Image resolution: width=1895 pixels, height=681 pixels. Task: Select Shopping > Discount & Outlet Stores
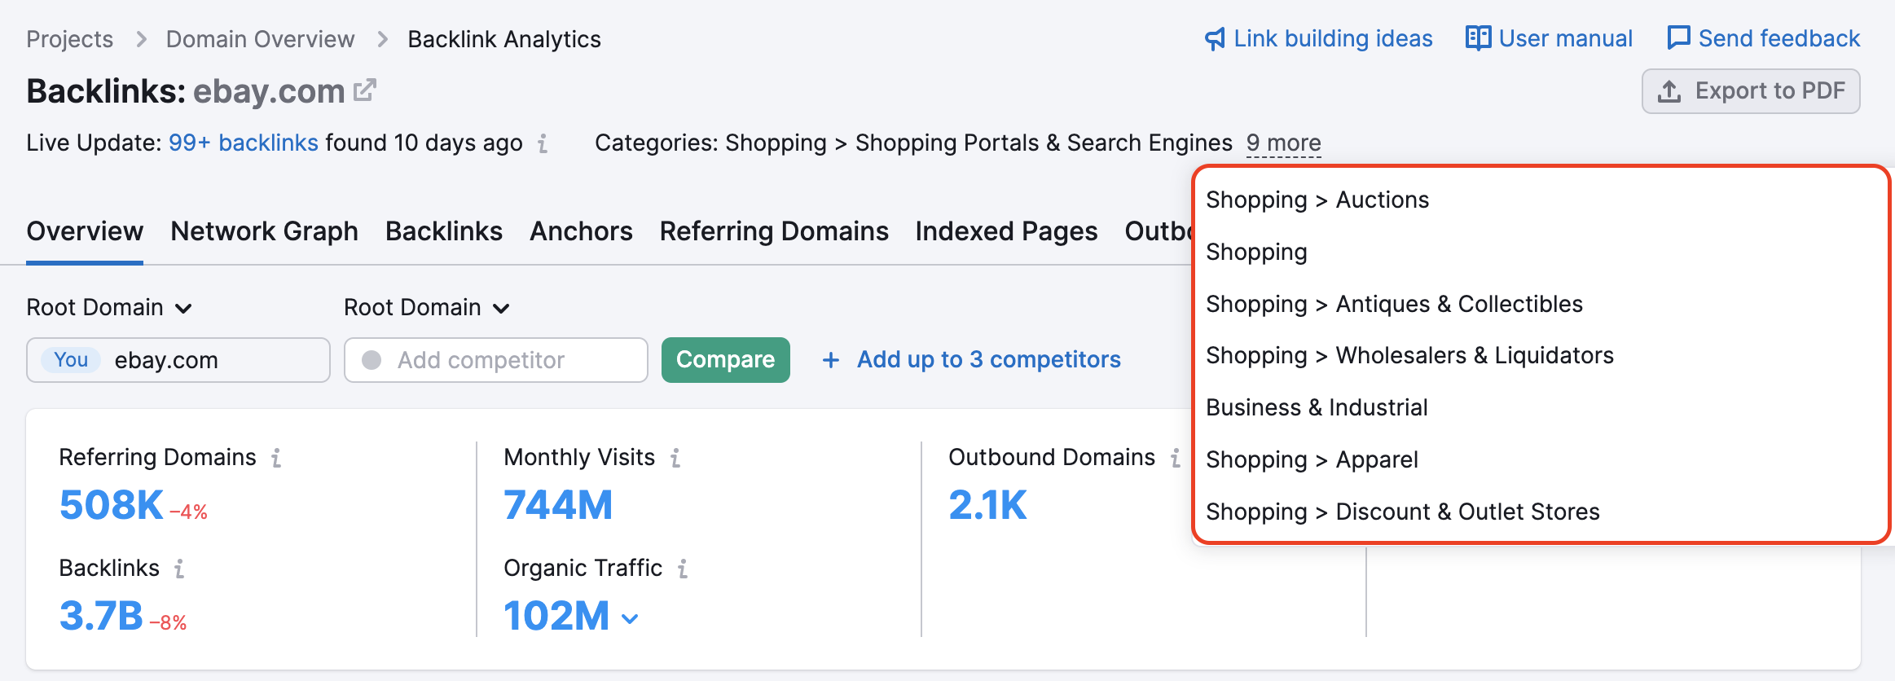[1403, 512]
